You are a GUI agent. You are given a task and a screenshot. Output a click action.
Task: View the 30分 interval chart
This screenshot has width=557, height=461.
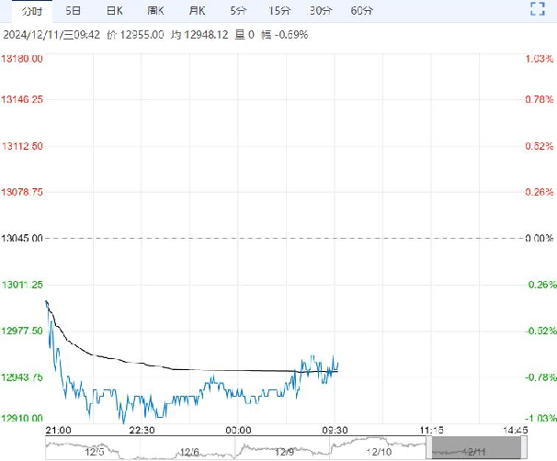click(x=321, y=12)
